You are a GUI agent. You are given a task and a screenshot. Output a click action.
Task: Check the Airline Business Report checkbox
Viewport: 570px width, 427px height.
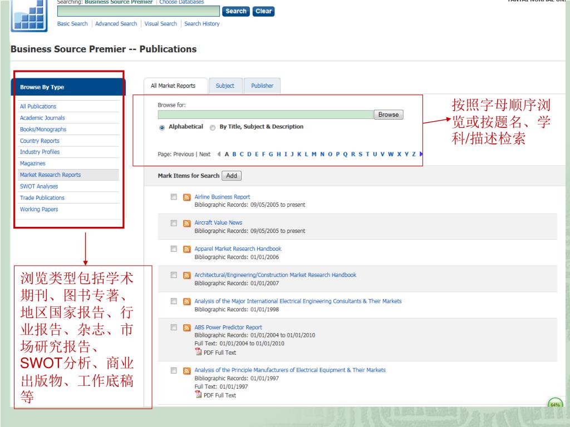coord(174,197)
